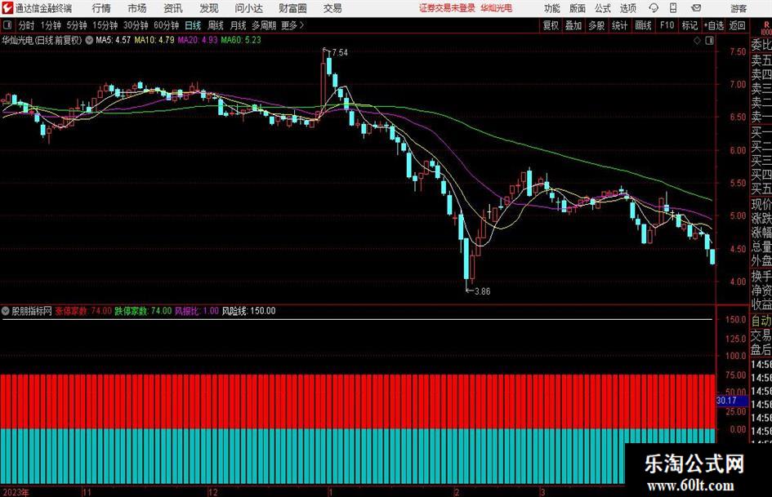The width and height of the screenshot is (772, 497).
Task: Expand the 更多 period options chevron
Action: 302,25
